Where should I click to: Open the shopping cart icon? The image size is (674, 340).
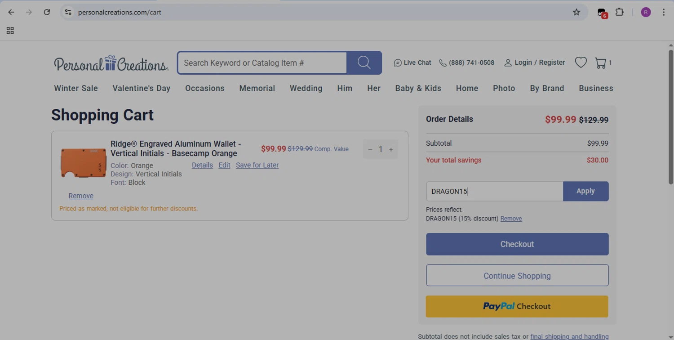(601, 63)
